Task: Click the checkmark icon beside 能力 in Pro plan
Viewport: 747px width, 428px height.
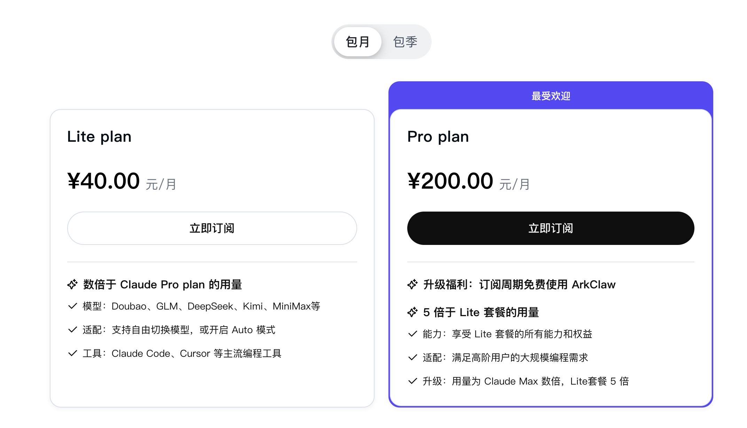Action: [x=412, y=334]
